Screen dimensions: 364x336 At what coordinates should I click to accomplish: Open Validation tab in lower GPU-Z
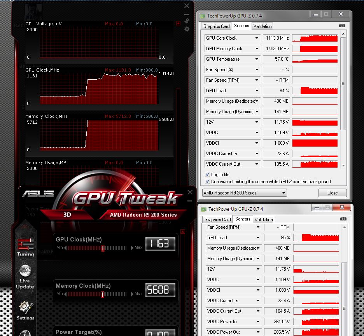264,219
